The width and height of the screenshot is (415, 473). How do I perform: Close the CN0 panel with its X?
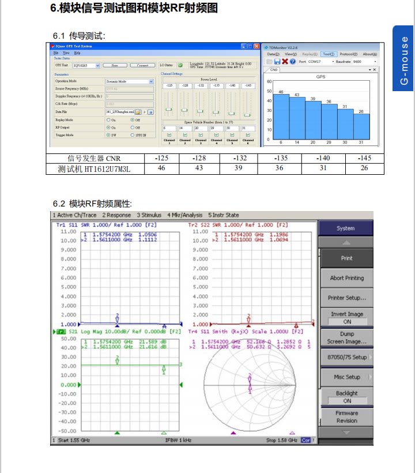375,70
